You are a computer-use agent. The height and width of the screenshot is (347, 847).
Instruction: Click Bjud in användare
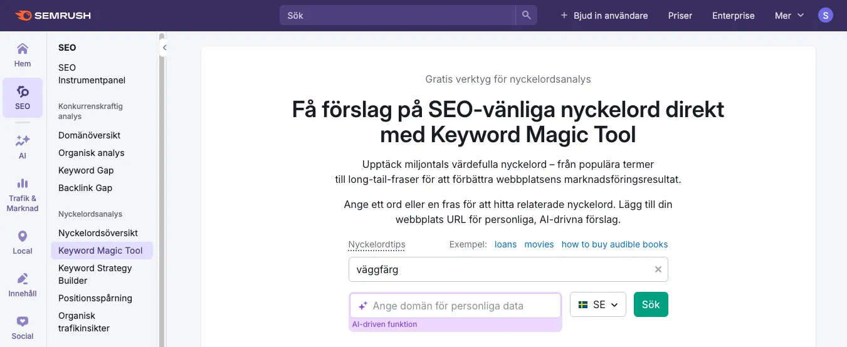604,16
